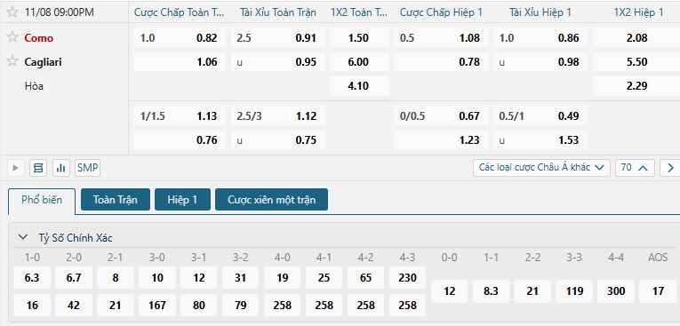Pick correct score 1-0 odds 6.3
Screen dimensions: 680x326
pos(32,277)
